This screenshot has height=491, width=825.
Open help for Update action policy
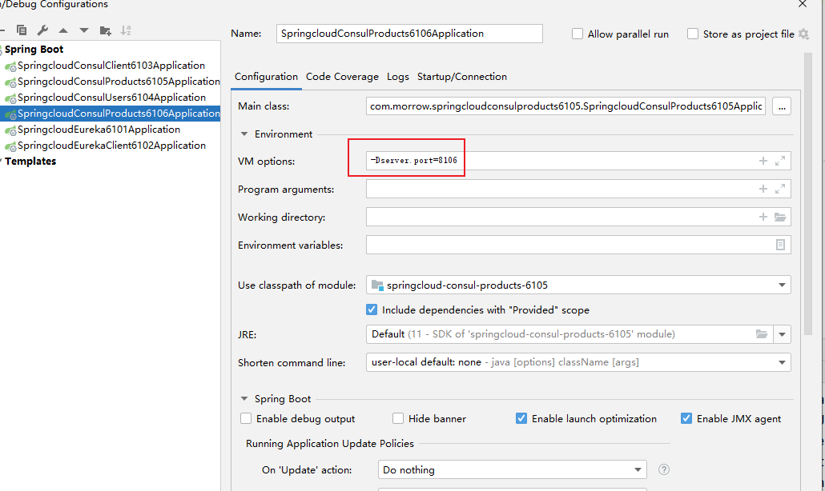coord(664,469)
